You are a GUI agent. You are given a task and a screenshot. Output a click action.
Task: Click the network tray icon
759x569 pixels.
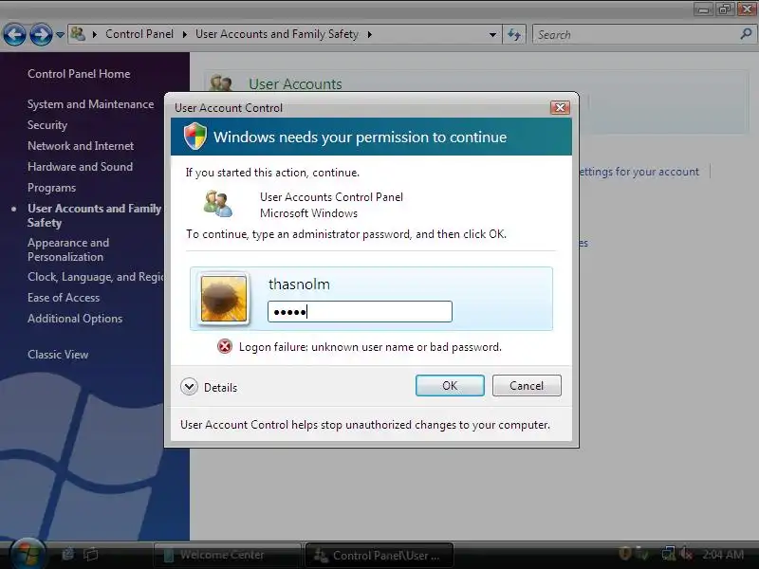(669, 554)
